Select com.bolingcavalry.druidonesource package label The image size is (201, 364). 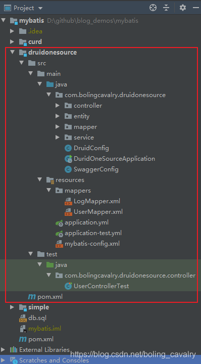tap(115, 95)
